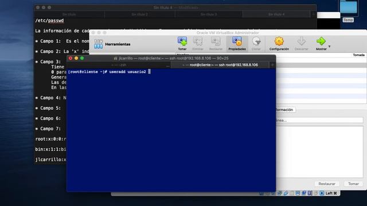Click the Campo 4 line in editor
Image resolution: width=367 pixels, height=206 pixels.
click(50, 98)
